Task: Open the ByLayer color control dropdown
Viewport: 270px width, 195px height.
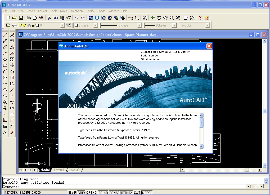Action: [x=96, y=25]
